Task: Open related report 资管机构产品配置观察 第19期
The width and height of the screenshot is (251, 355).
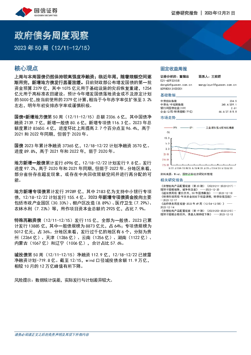Action: tap(198, 213)
